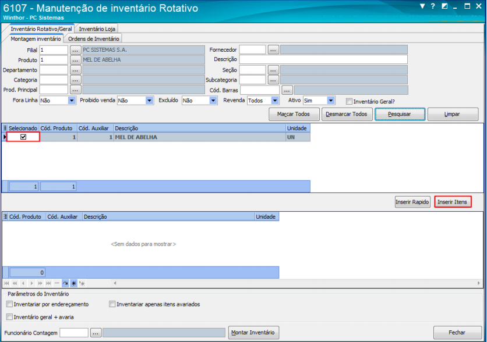487x342 pixels.
Task: Expand the Proibido venda dropdown
Action: [149, 101]
